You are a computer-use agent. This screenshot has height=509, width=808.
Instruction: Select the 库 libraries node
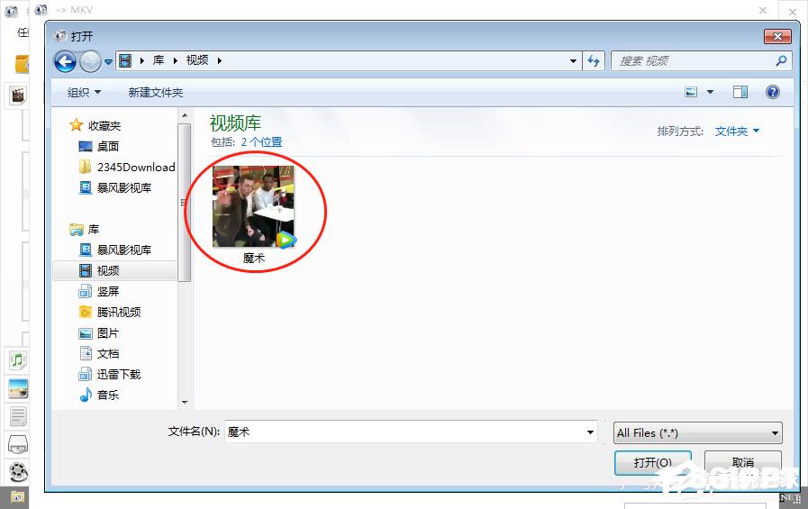[94, 229]
